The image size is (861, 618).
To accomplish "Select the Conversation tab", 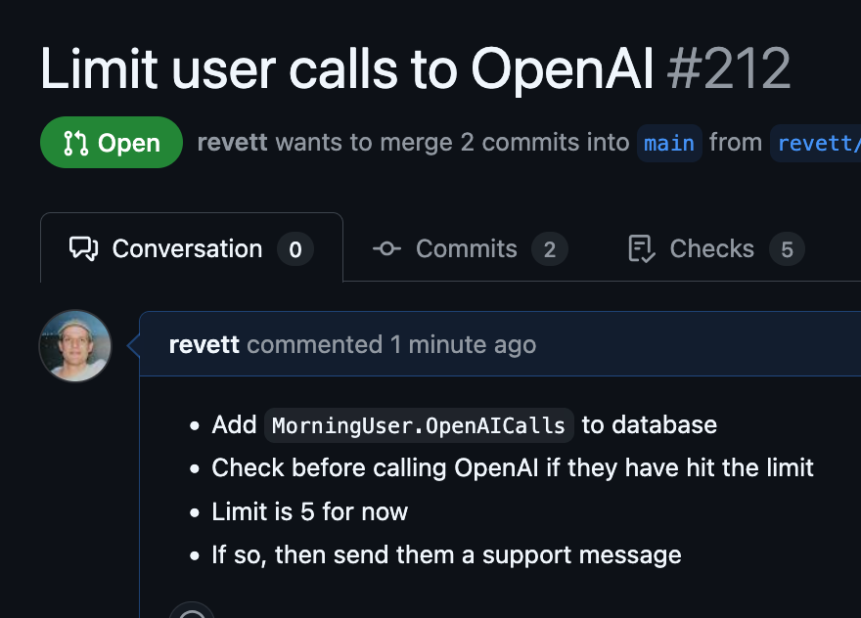I will [192, 247].
